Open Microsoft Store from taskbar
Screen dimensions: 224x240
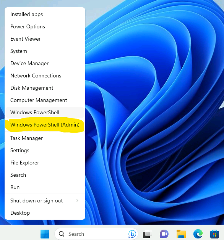214,234
